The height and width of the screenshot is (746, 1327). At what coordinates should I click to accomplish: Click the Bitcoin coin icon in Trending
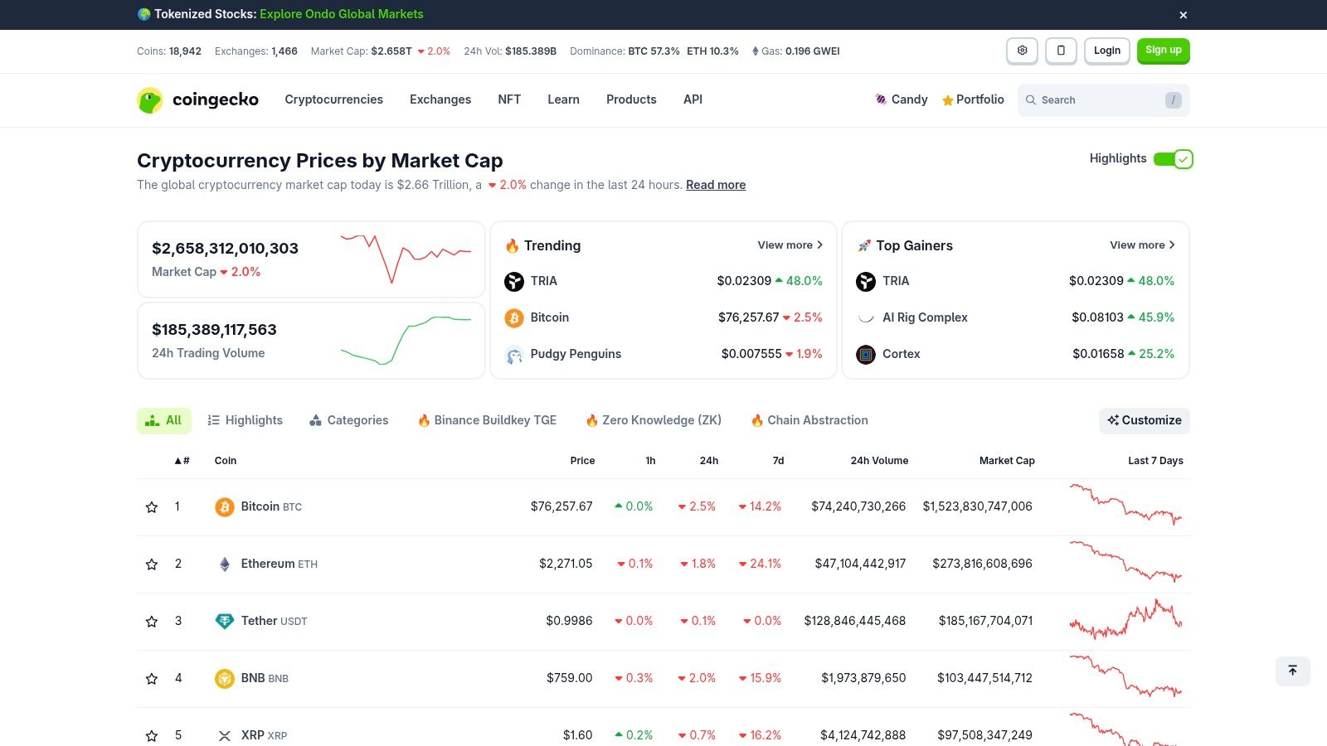pos(514,317)
